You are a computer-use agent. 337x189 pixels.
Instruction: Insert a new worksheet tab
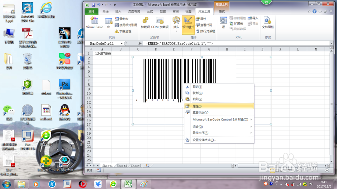[148, 166]
